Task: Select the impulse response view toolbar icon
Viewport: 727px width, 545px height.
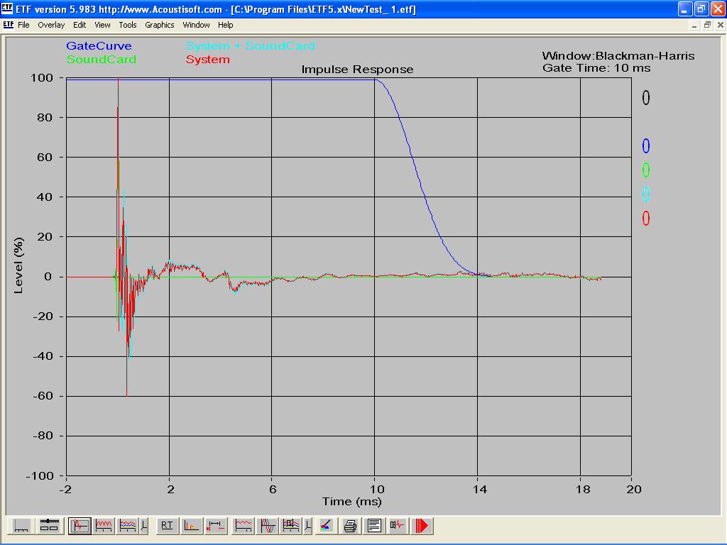Action: pyautogui.click(x=80, y=526)
